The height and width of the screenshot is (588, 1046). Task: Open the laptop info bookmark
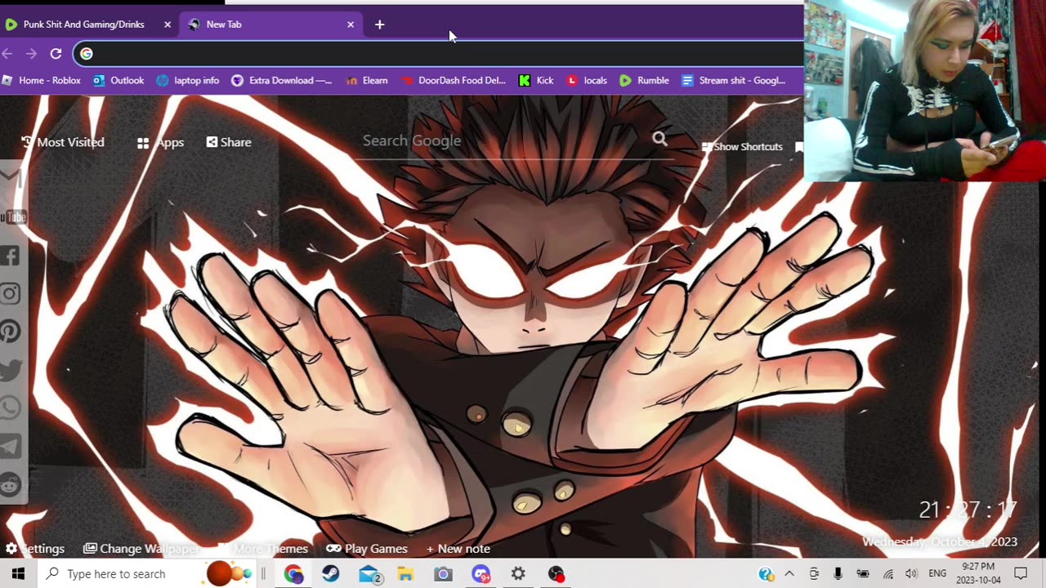[188, 80]
